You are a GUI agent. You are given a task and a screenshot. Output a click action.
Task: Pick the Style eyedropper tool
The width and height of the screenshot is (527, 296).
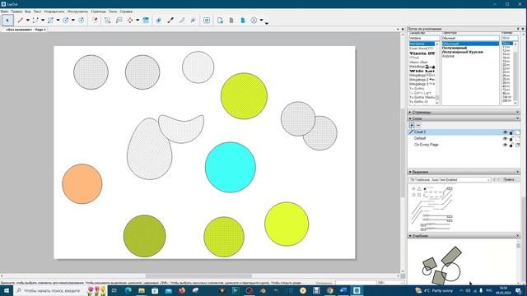click(x=170, y=20)
